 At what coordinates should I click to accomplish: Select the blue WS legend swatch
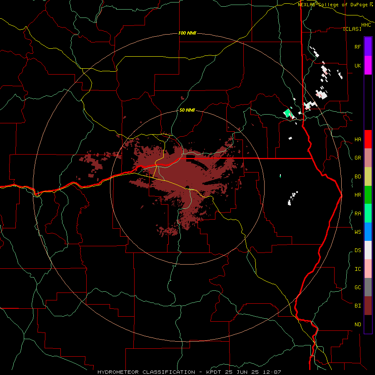pyautogui.click(x=368, y=232)
